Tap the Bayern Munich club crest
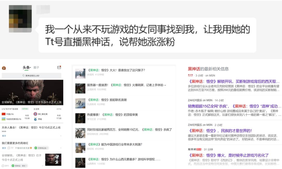The image size is (282, 169). click(36, 114)
